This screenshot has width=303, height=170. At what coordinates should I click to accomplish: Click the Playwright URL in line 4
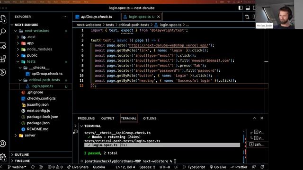point(169,45)
